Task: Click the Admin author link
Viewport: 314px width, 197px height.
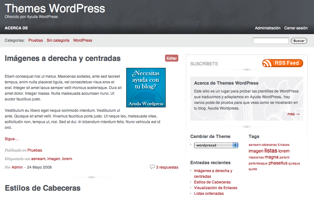Action: [x=17, y=167]
